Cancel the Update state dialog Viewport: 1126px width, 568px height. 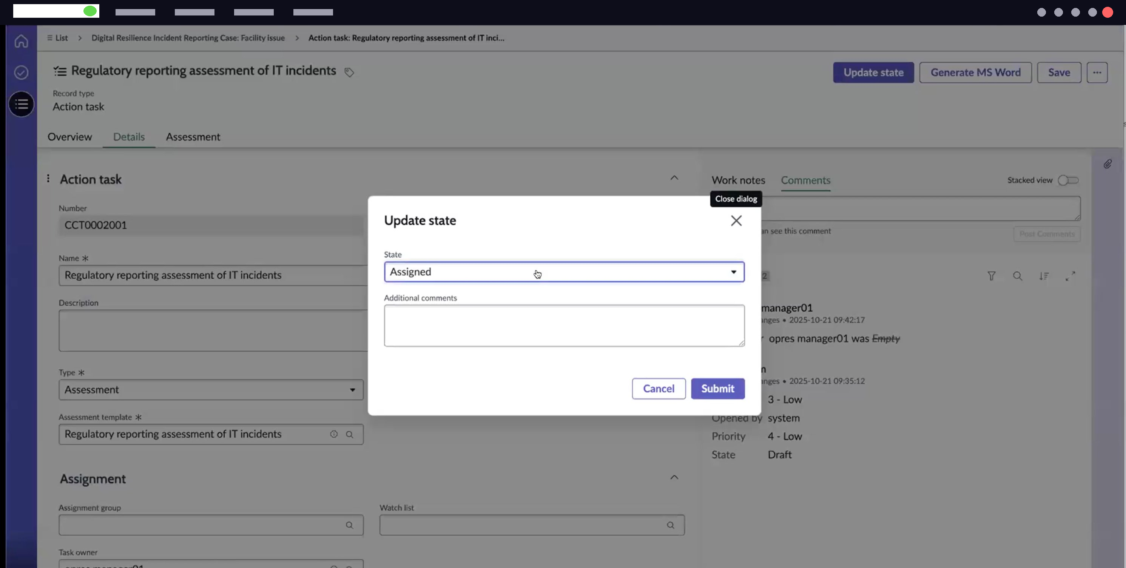(658, 389)
